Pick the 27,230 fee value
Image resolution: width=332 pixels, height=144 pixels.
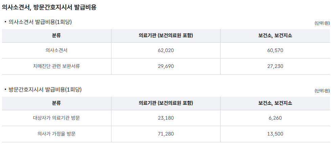275,66
